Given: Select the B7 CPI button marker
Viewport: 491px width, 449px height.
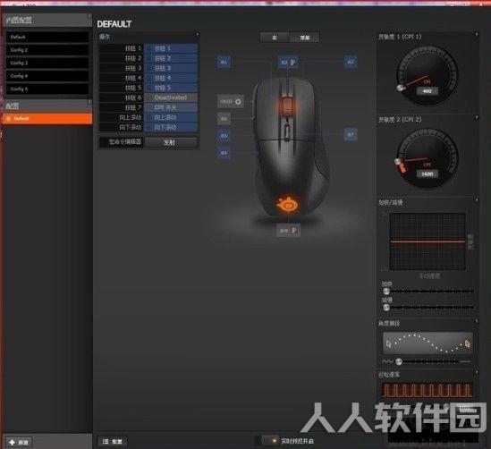Looking at the screenshot, I should pyautogui.click(x=351, y=134).
